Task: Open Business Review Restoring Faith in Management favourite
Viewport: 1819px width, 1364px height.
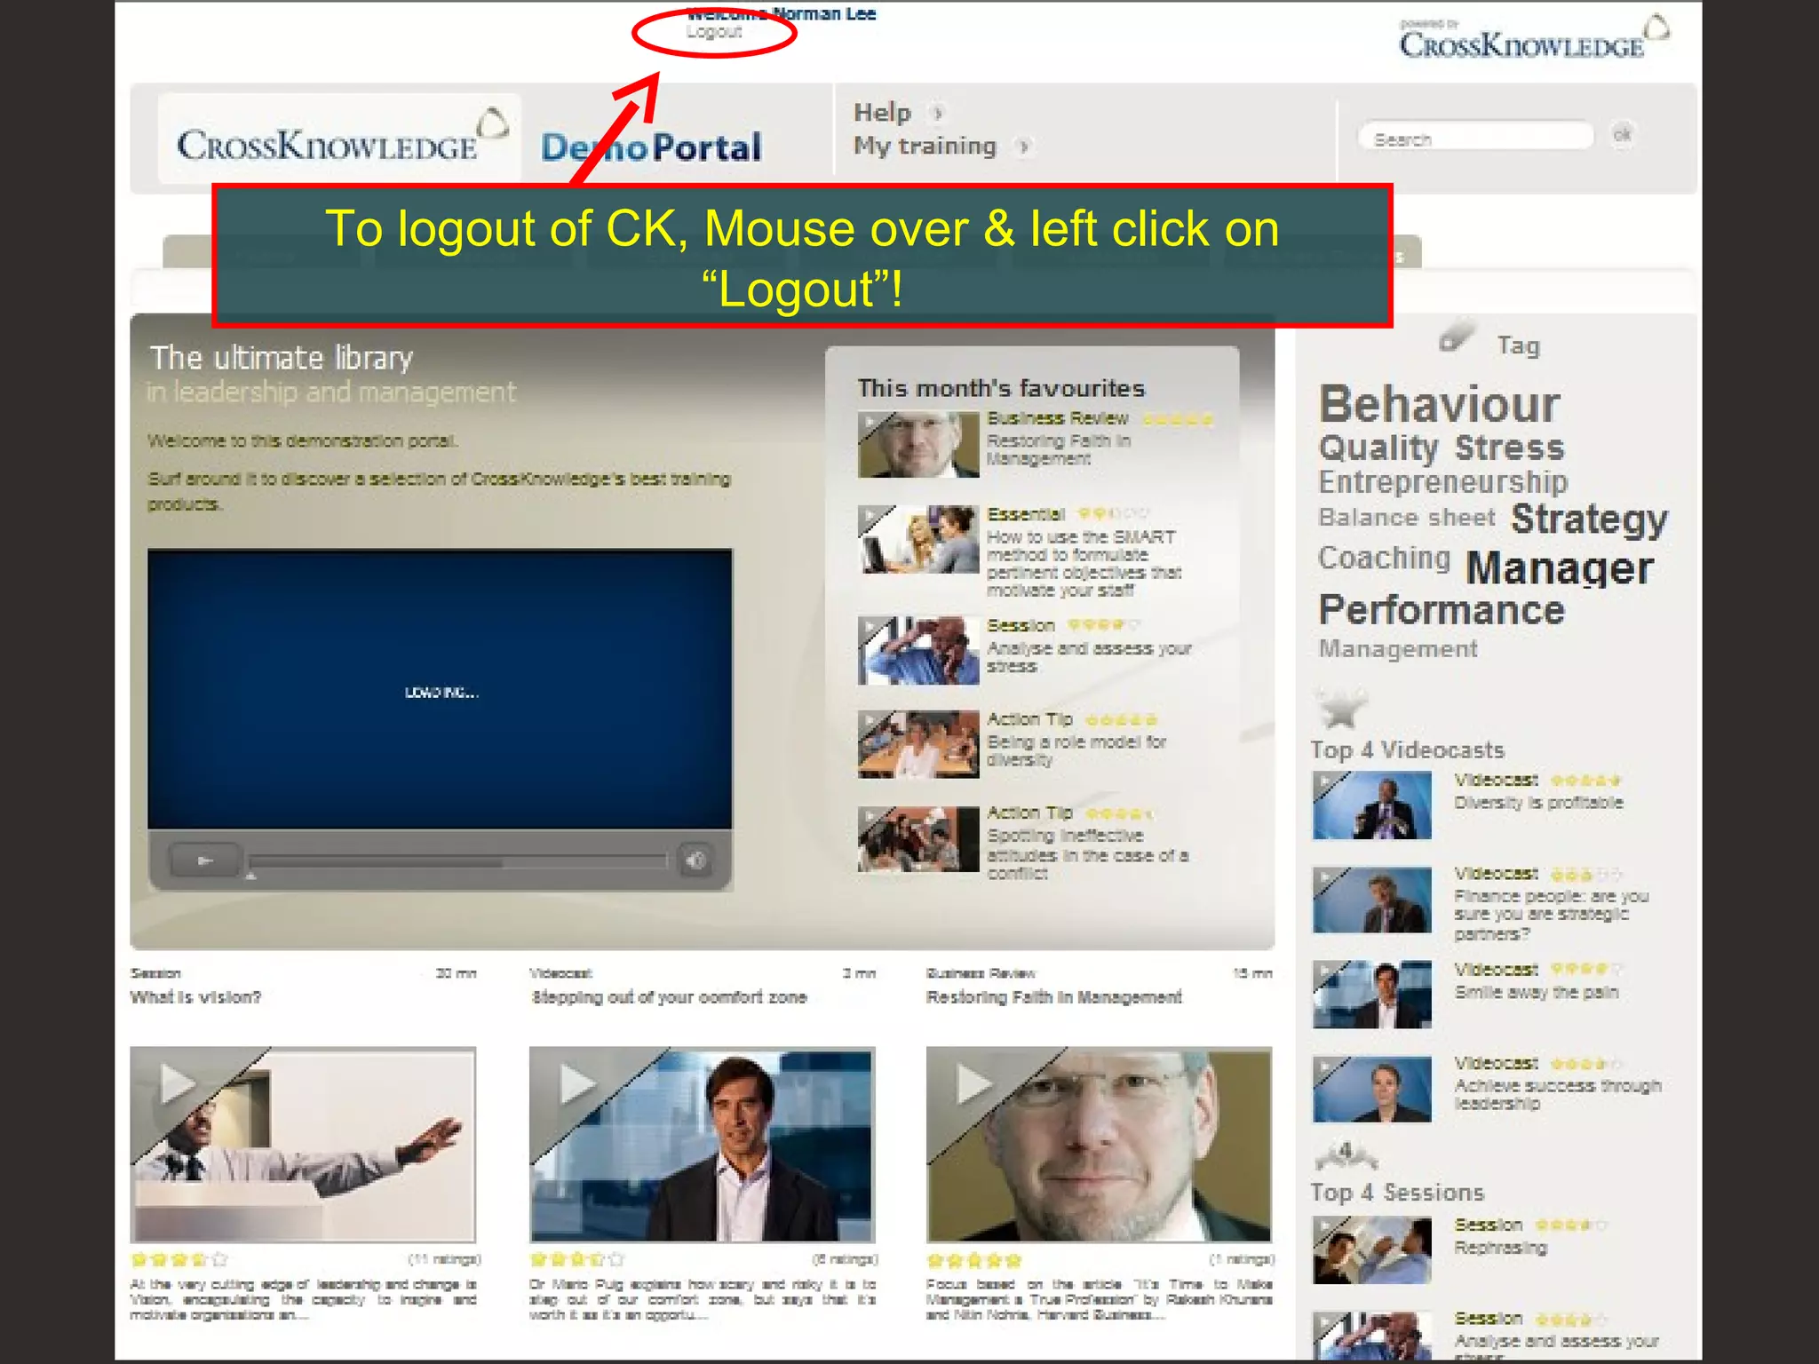Action: point(1059,449)
